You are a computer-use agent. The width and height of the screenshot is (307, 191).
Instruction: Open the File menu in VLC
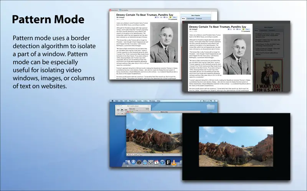pos(121,101)
